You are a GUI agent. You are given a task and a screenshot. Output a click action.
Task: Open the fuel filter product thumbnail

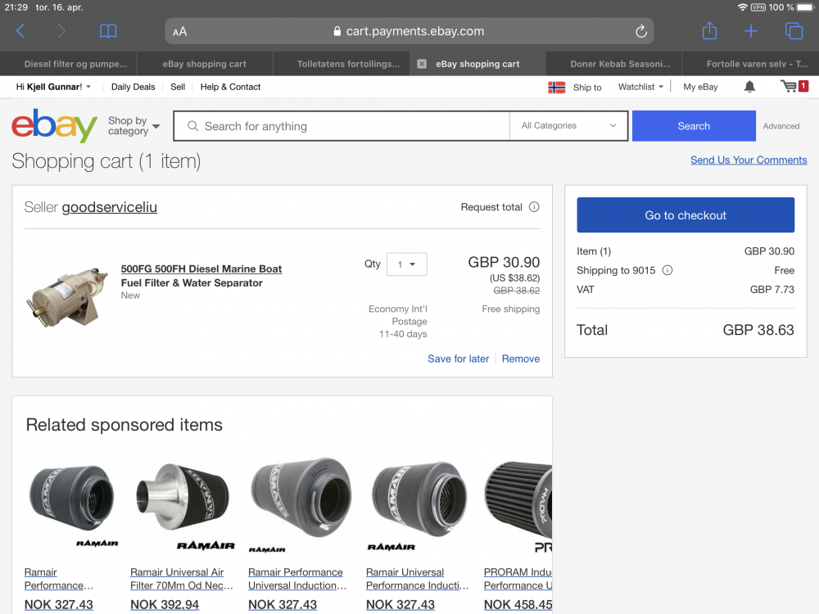click(67, 296)
